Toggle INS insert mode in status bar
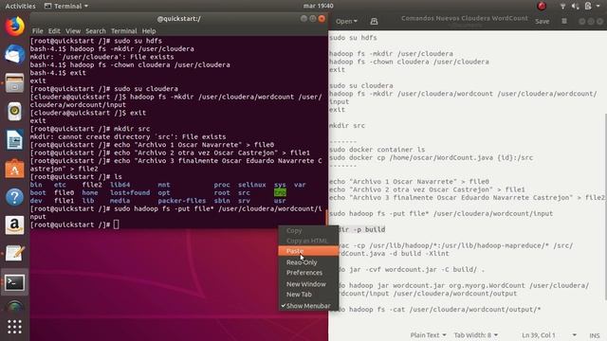This screenshot has width=607, height=341. 595,335
